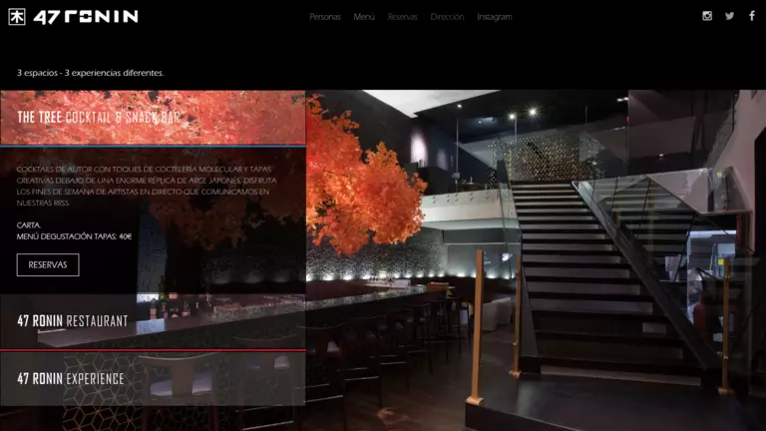Expand The Tree Cocktail & Snack Bar panel
The image size is (766, 431).
[x=153, y=118]
